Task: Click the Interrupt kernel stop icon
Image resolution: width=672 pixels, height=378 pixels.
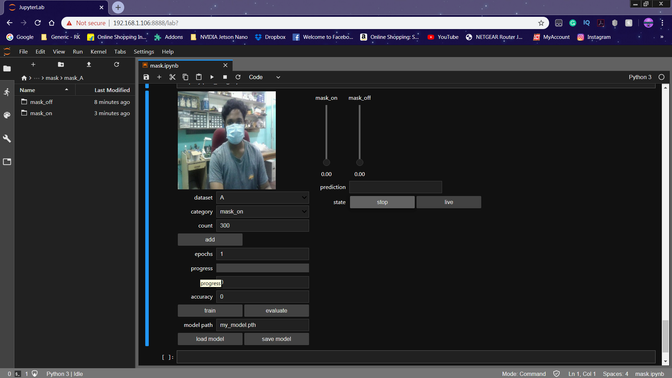Action: (225, 77)
